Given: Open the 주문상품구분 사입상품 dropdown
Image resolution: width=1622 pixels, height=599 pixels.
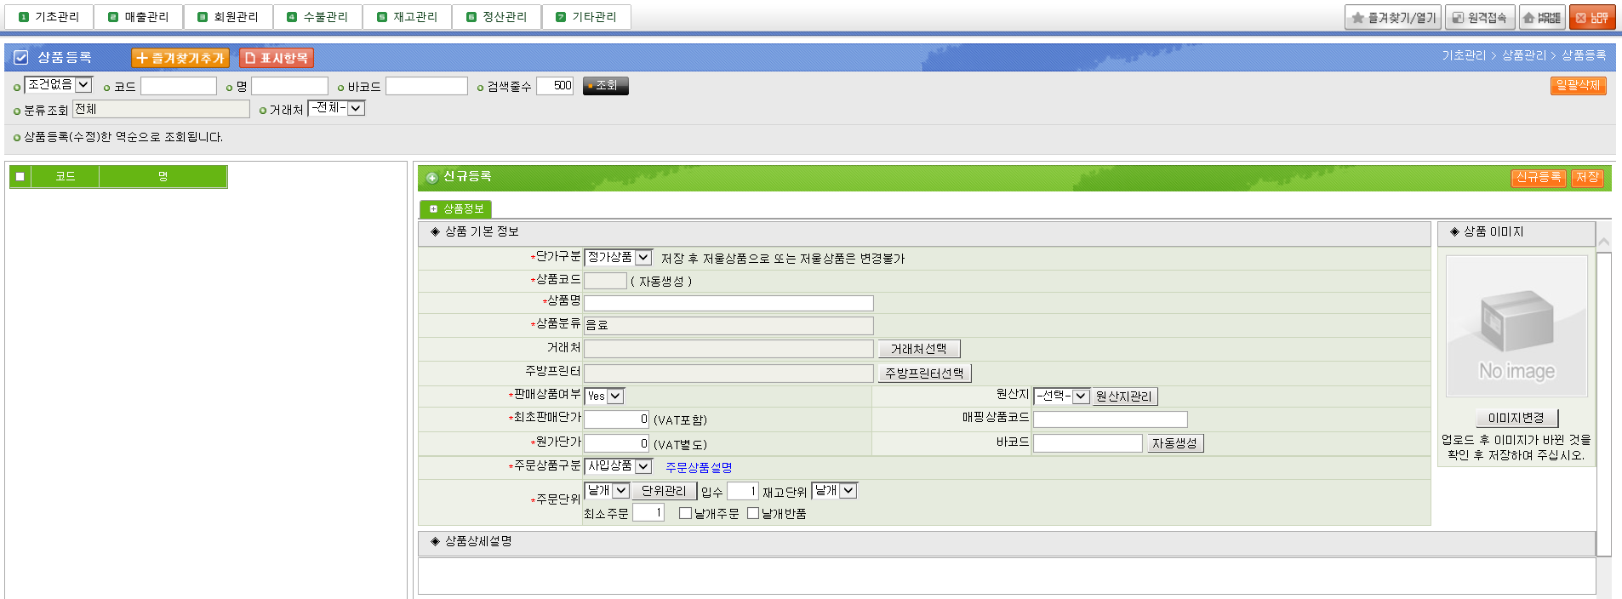Looking at the screenshot, I should [x=618, y=466].
